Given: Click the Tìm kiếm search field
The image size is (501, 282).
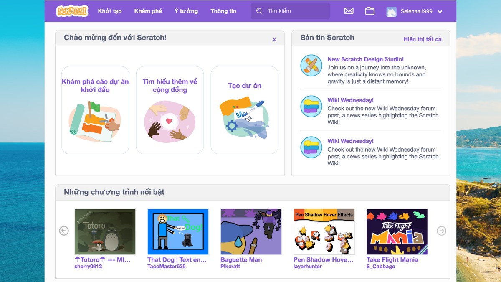Looking at the screenshot, I should pos(290,11).
